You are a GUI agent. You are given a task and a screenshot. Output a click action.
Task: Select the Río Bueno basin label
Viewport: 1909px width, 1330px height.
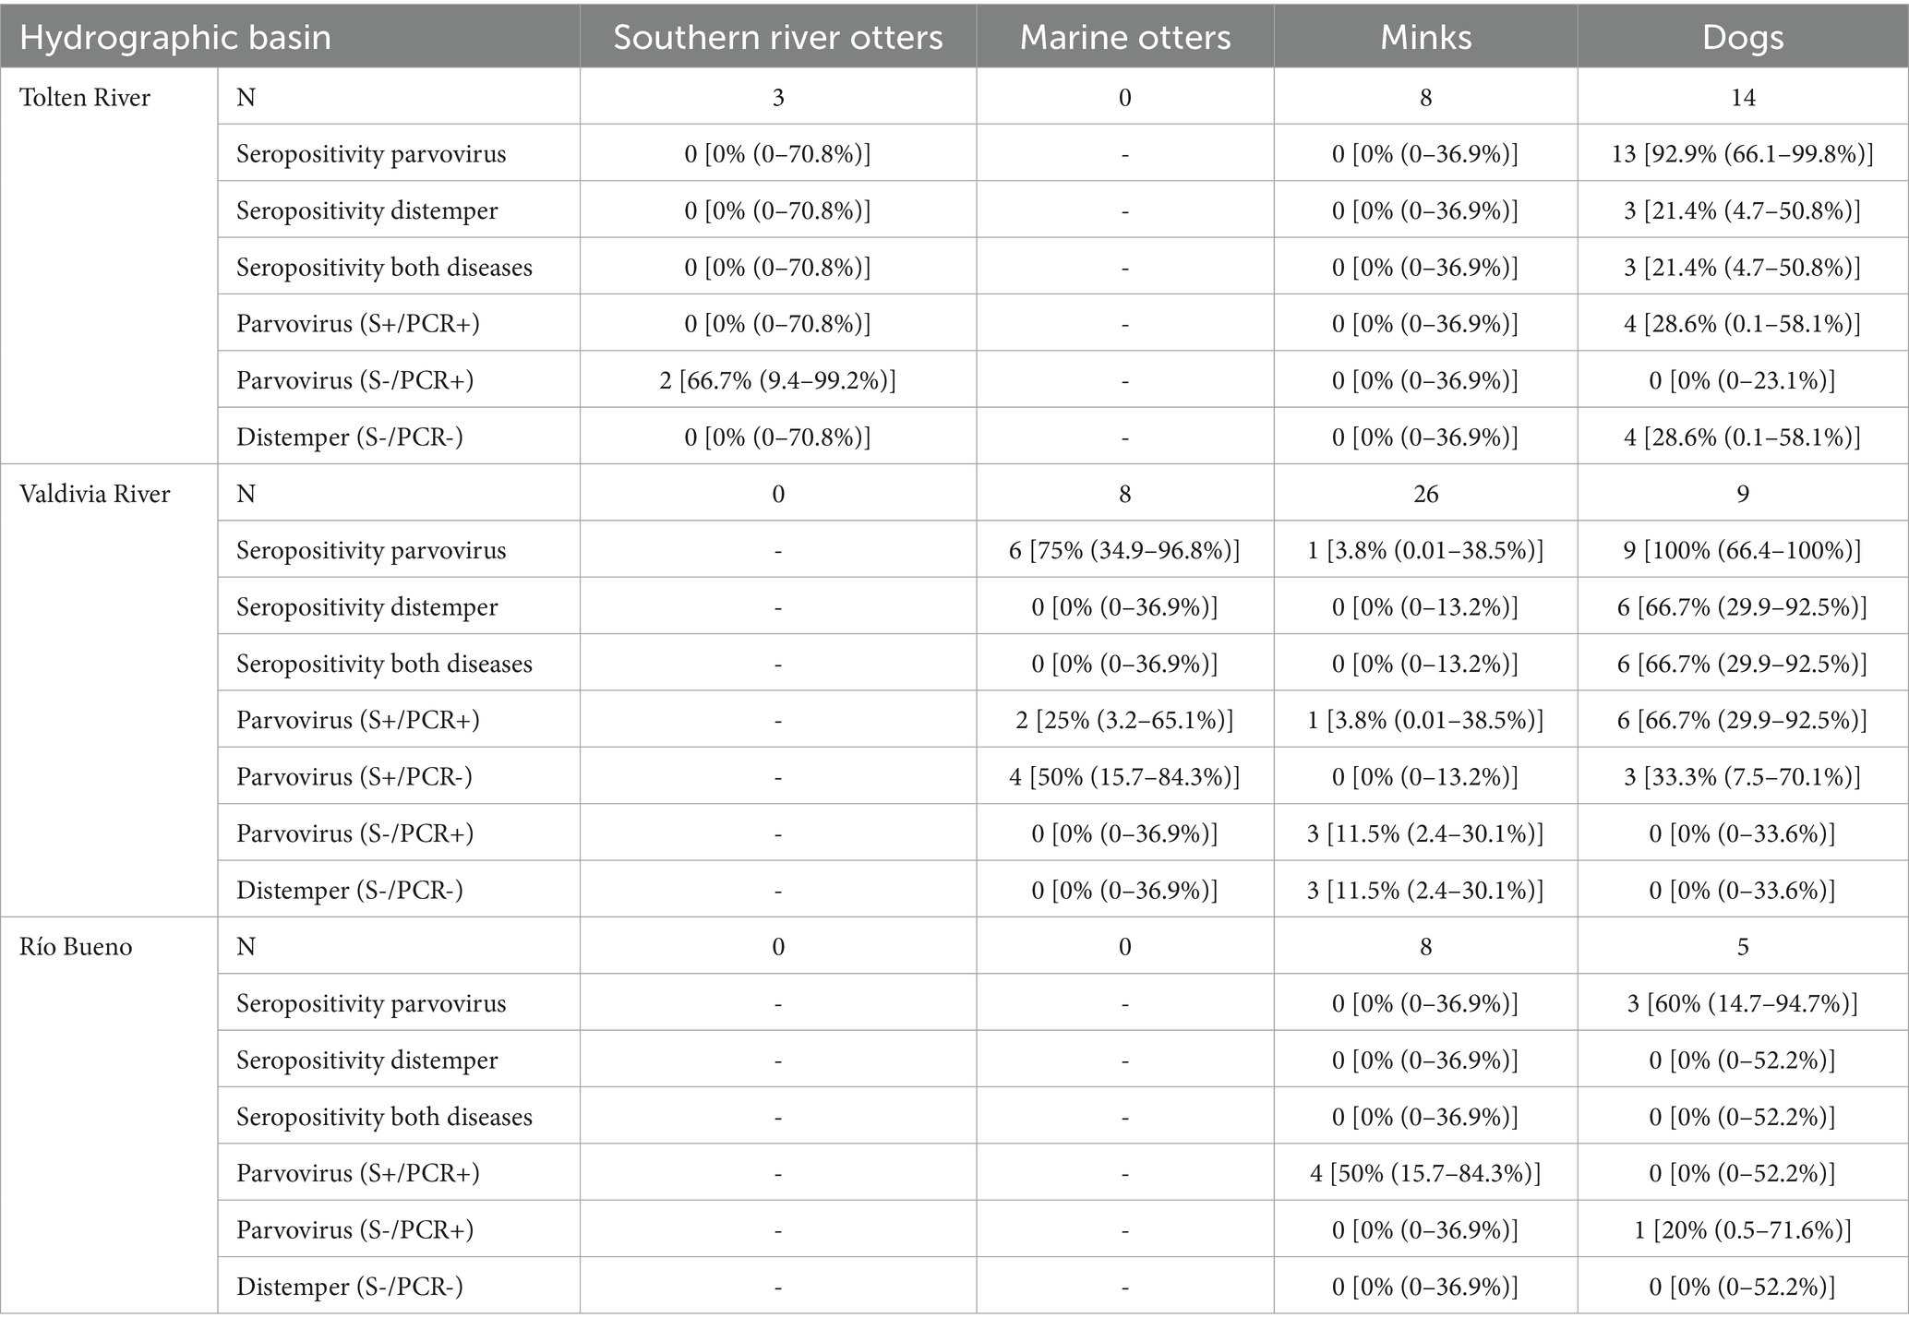click(76, 947)
